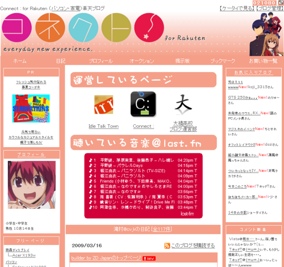Click the 液晶ディスプレイ free page link
Viewport: 284px width, 267px height.
[17, 250]
